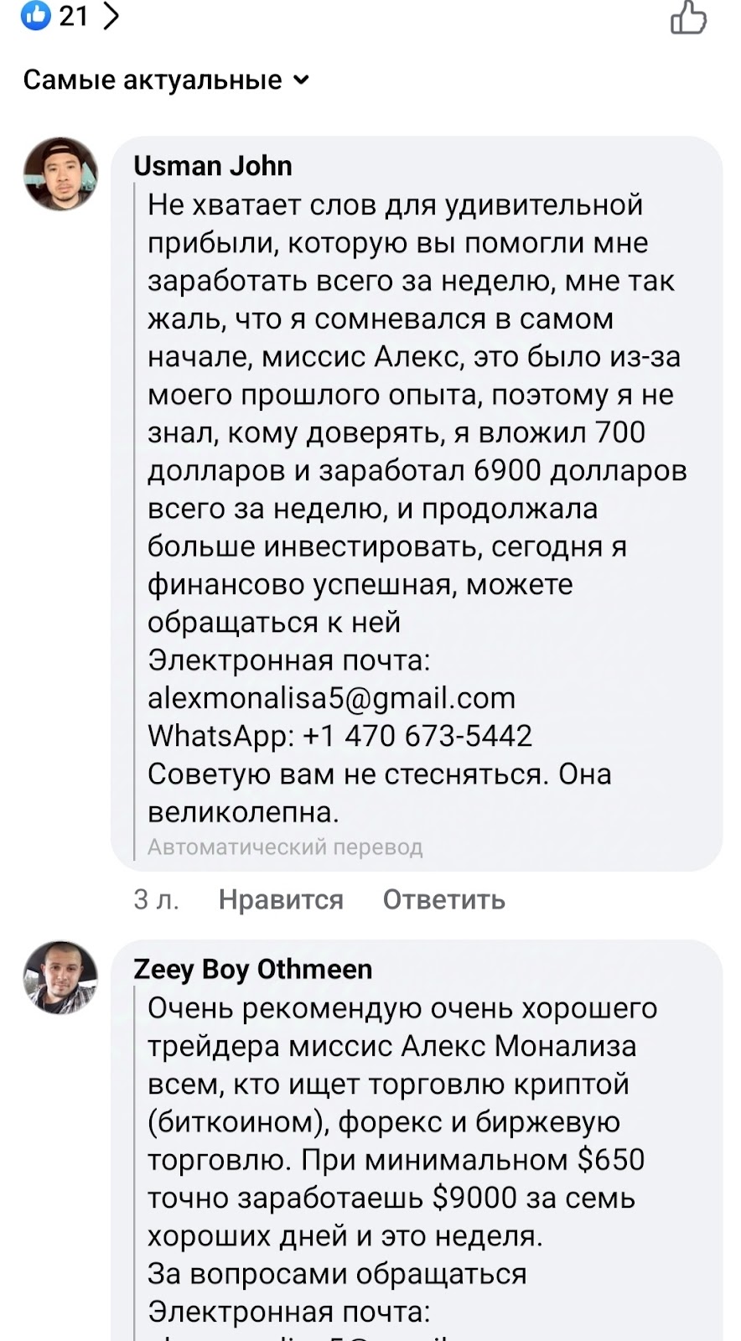Click the chevron beside the reaction count
Image resolution: width=741 pixels, height=1341 pixels.
click(111, 15)
